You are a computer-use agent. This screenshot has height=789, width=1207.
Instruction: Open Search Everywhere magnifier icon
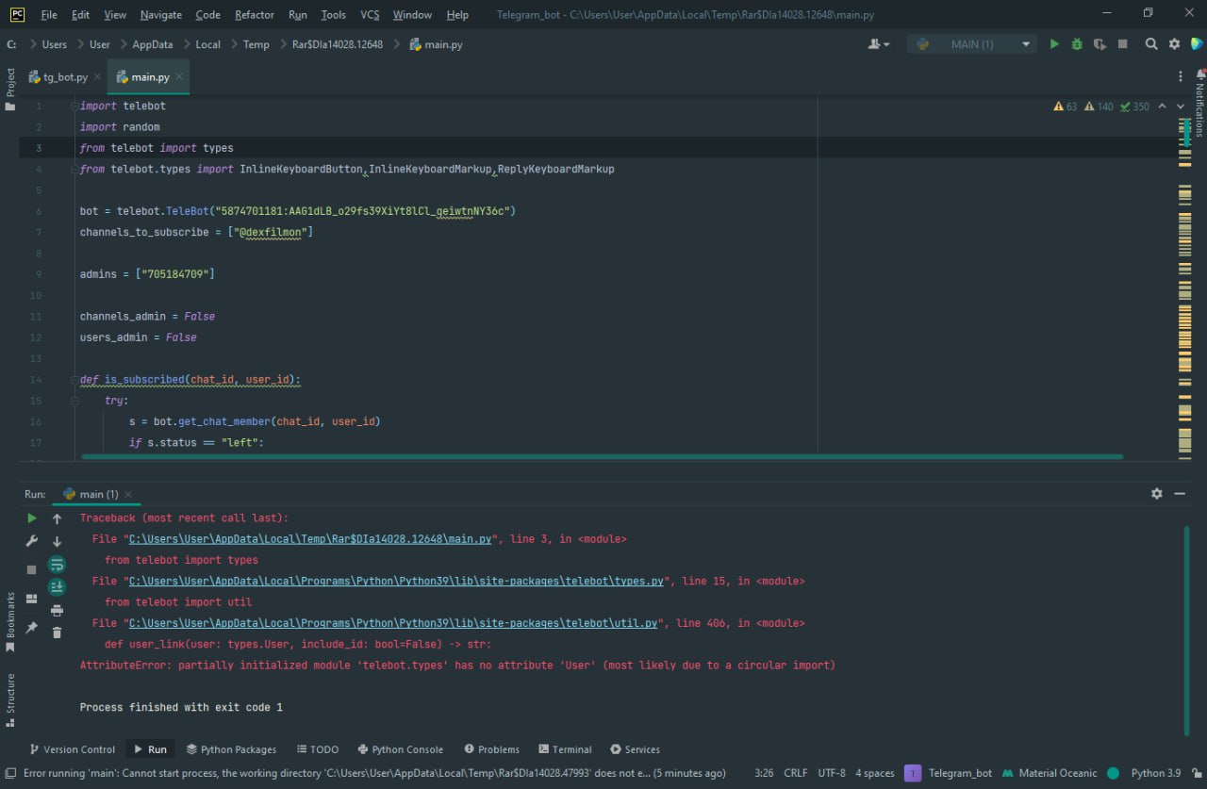click(x=1151, y=43)
